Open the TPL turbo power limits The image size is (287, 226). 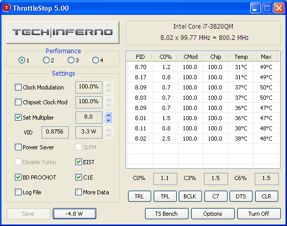(x=165, y=196)
